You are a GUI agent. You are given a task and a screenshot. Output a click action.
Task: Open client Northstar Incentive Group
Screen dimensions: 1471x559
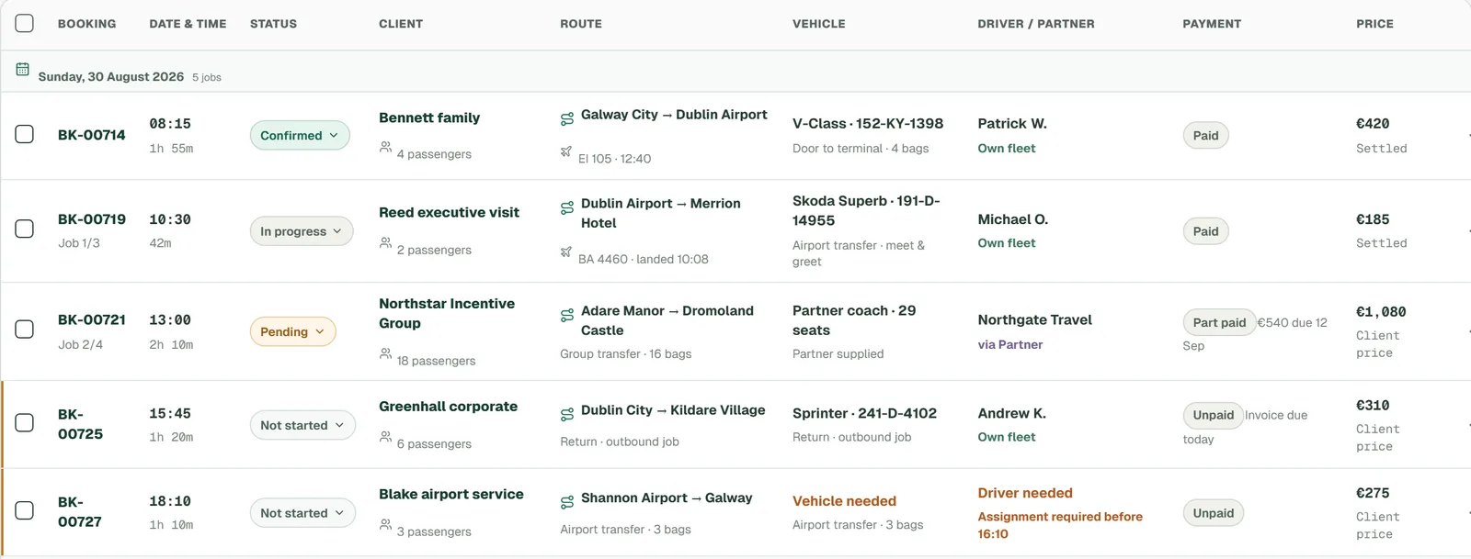[447, 313]
